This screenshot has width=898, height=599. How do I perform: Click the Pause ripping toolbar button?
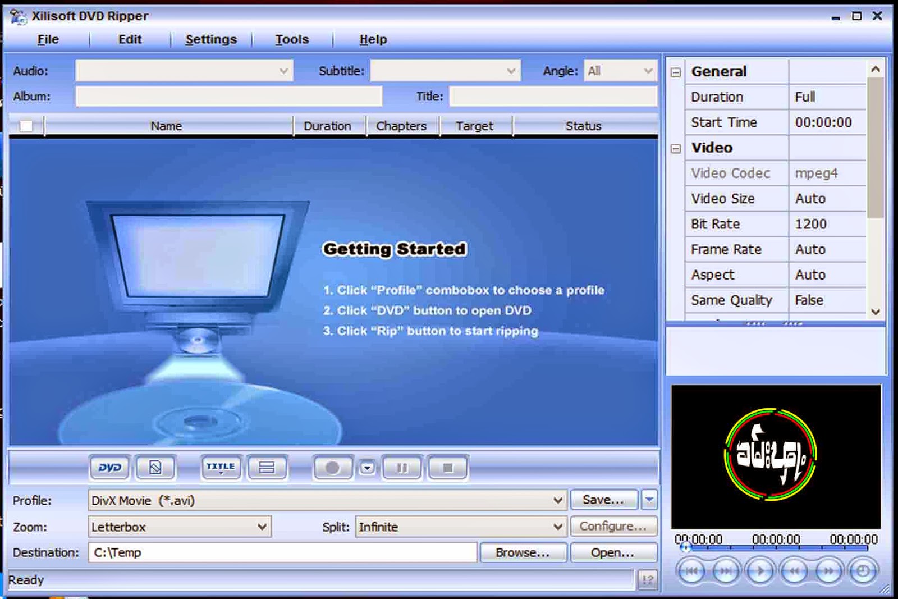pos(402,467)
